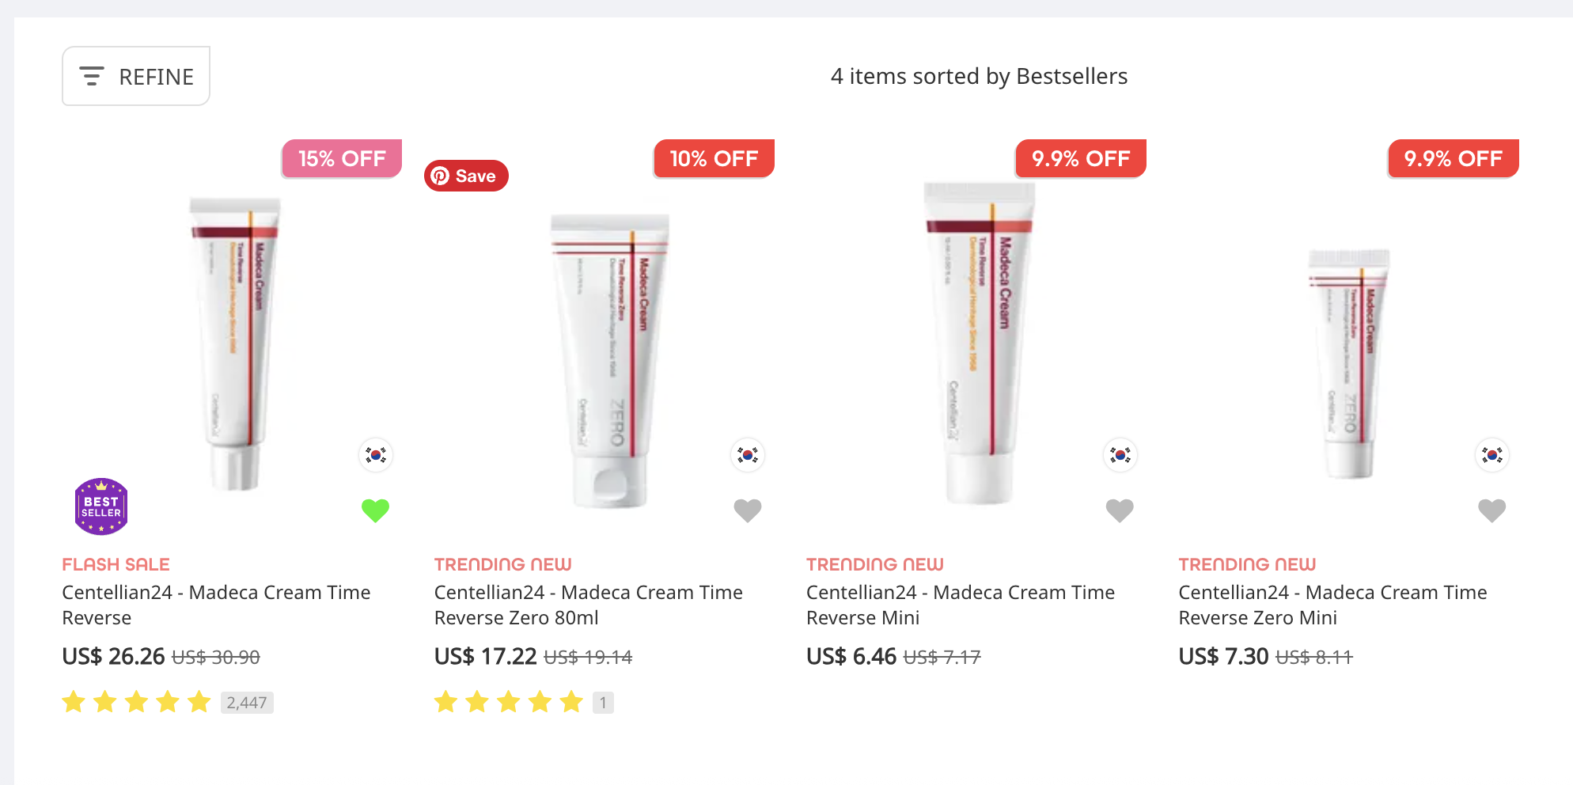Click Korean flag on Zero 80ml product
The height and width of the screenshot is (785, 1573).
pos(748,455)
